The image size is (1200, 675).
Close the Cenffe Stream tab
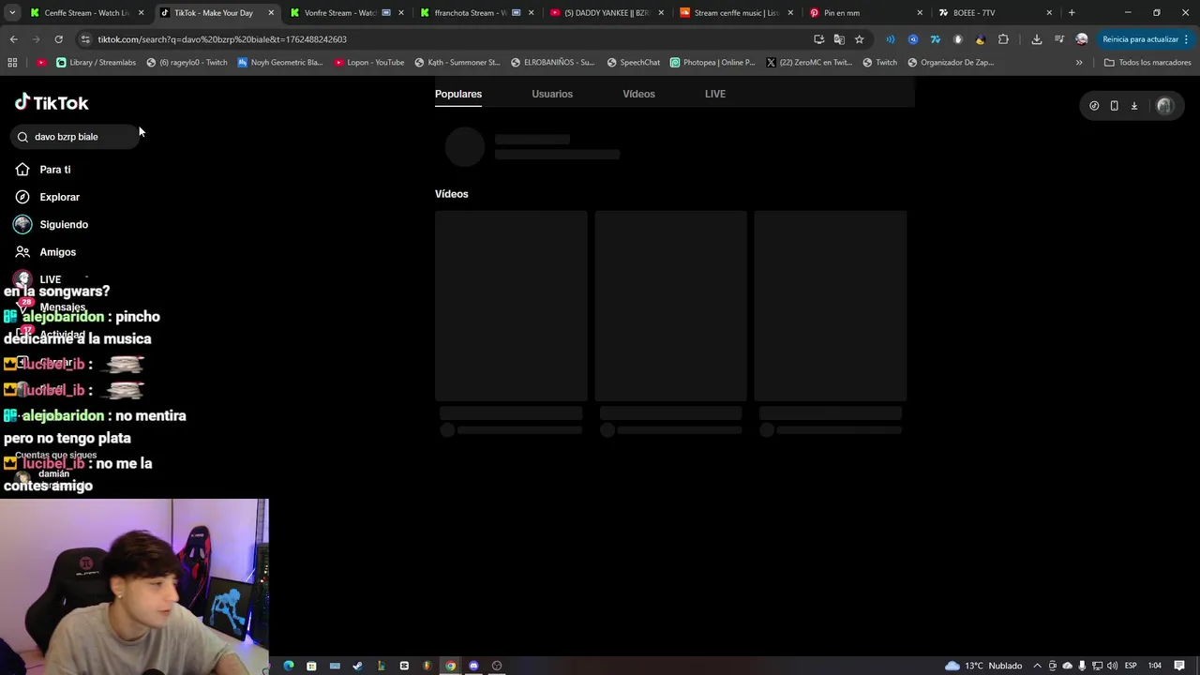[141, 13]
